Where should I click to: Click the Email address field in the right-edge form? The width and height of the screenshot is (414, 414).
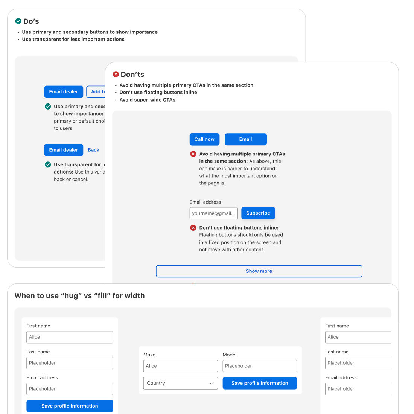[x=358, y=389]
